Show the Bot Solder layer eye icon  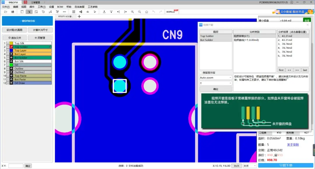[x=11, y=58]
